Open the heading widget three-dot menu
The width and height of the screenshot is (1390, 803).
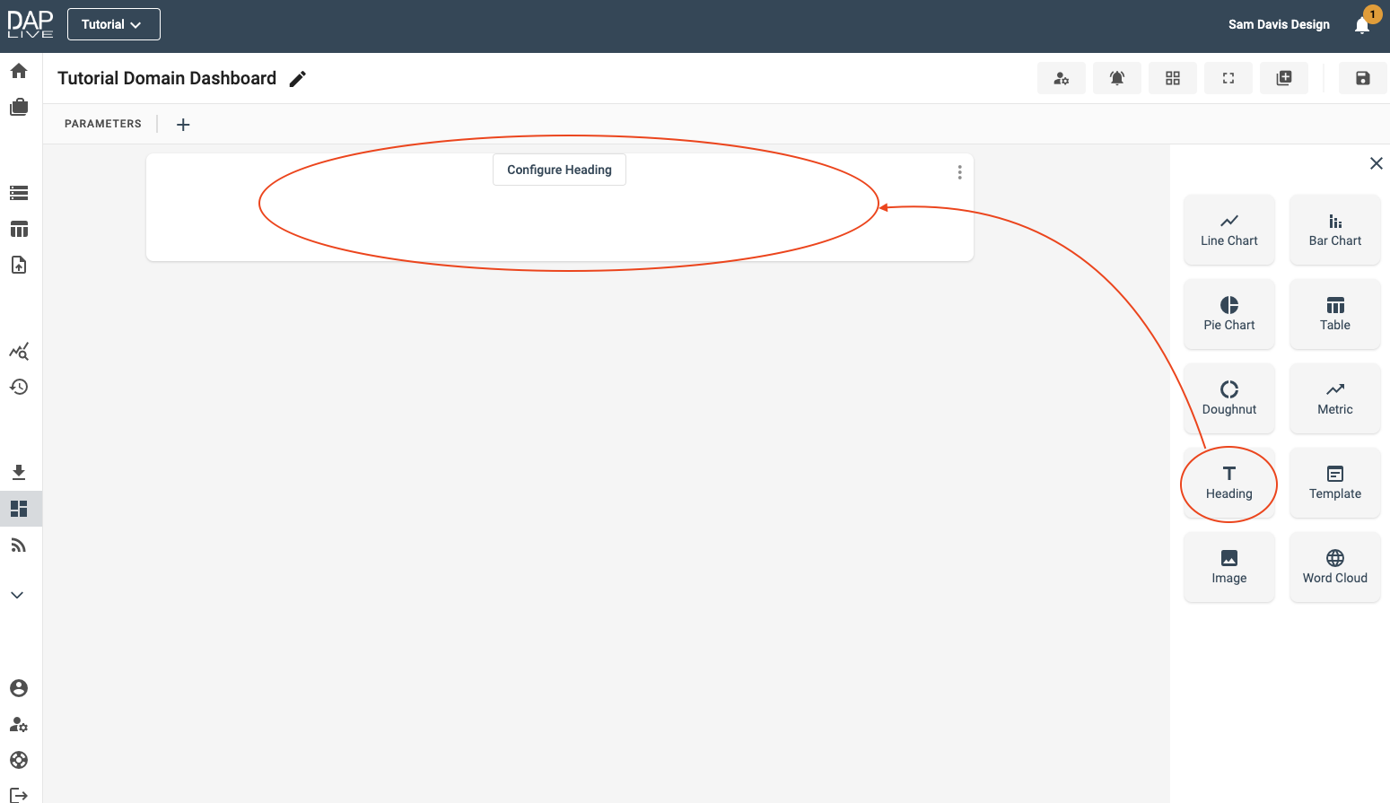[959, 172]
